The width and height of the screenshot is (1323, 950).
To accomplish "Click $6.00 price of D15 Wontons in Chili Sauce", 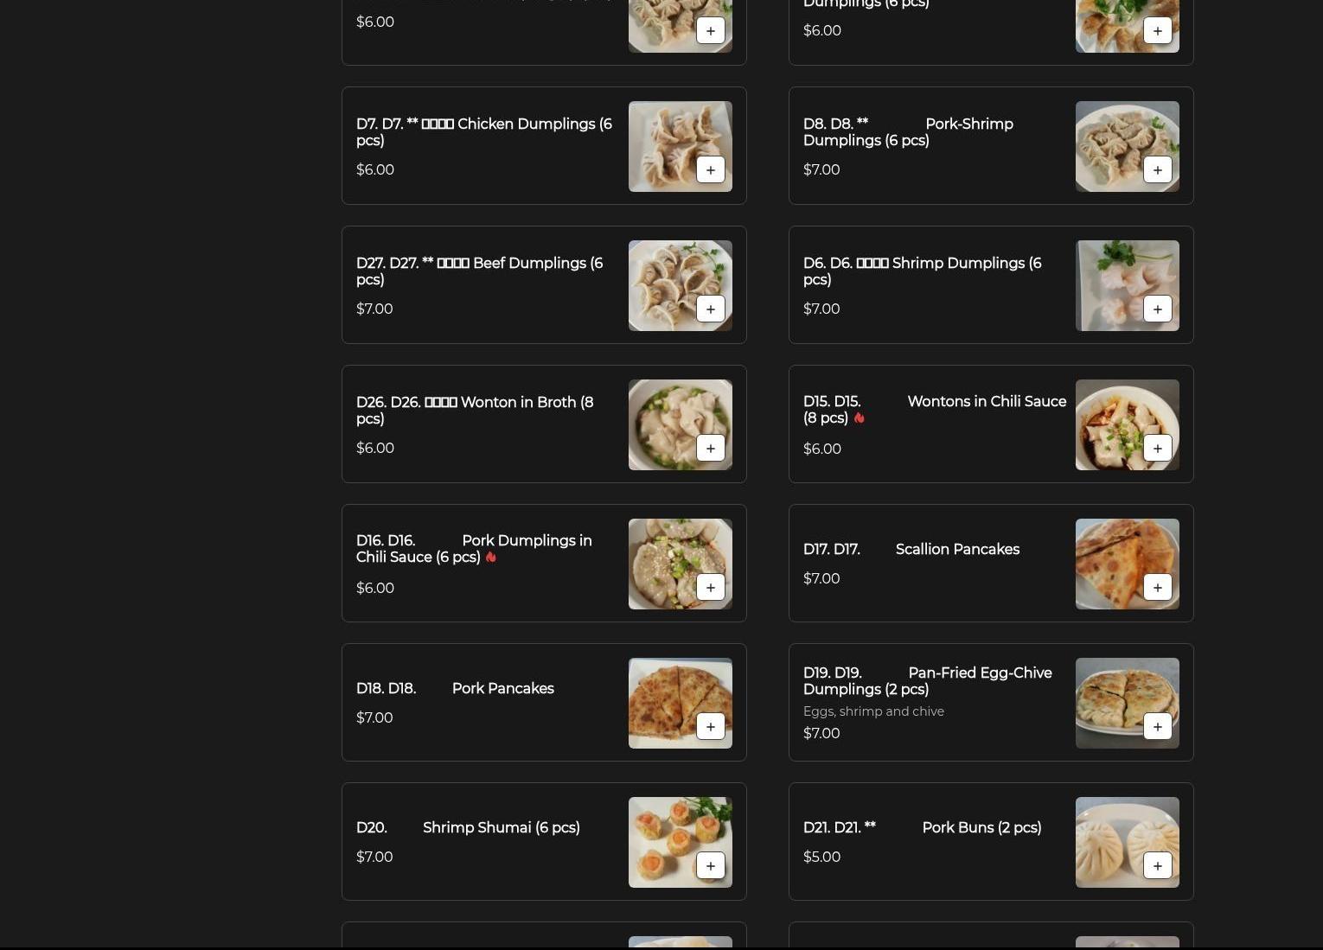I will pos(822,449).
